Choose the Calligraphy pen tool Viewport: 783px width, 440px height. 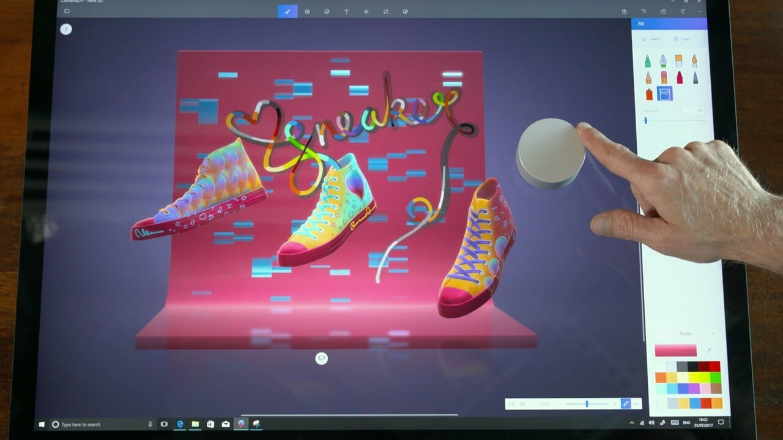click(663, 61)
